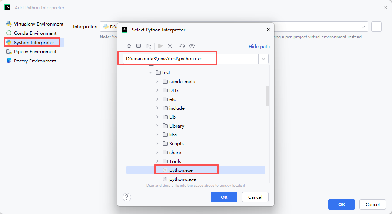Click the test folder icon
392x214 pixels.
(158, 72)
